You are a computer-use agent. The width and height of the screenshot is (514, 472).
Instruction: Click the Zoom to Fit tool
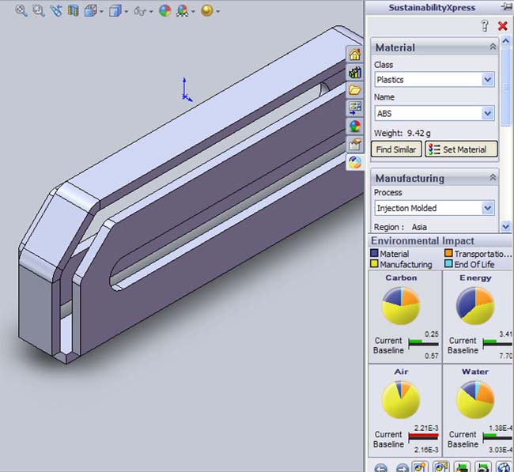coord(21,11)
